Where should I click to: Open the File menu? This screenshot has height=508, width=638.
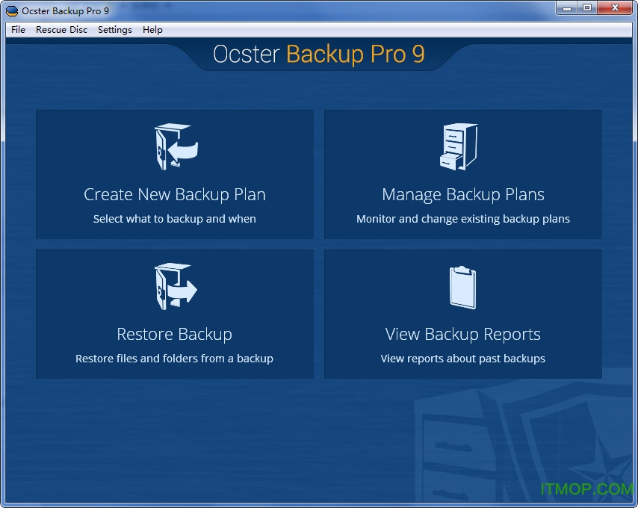point(19,30)
